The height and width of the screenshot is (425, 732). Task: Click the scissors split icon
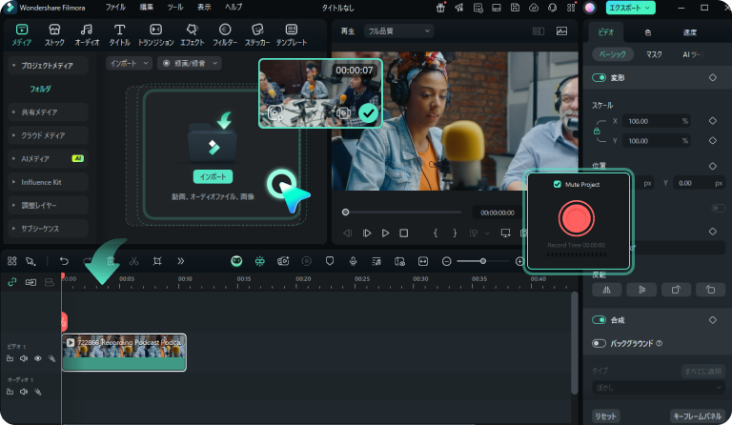pyautogui.click(x=134, y=261)
